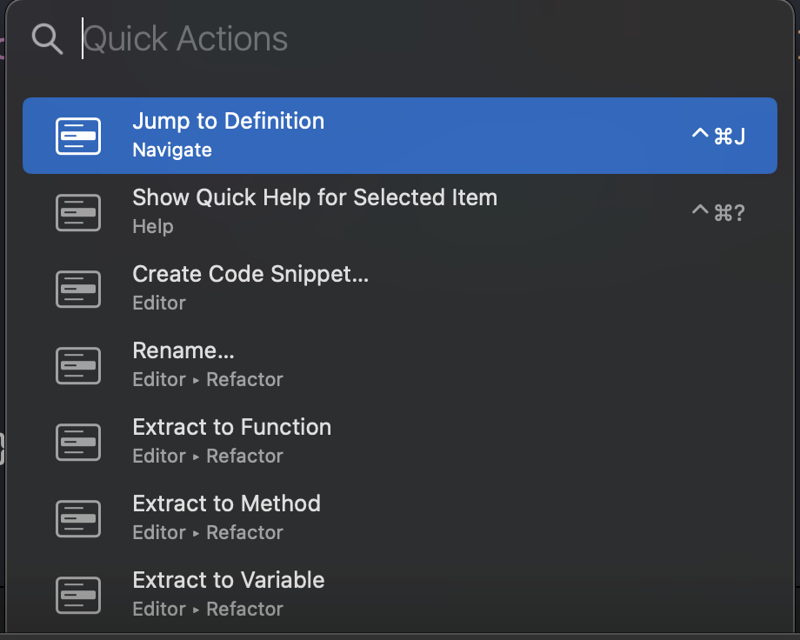Click Editor ▸ Refactor under Extract to Variable
This screenshot has width=800, height=640.
(x=208, y=610)
